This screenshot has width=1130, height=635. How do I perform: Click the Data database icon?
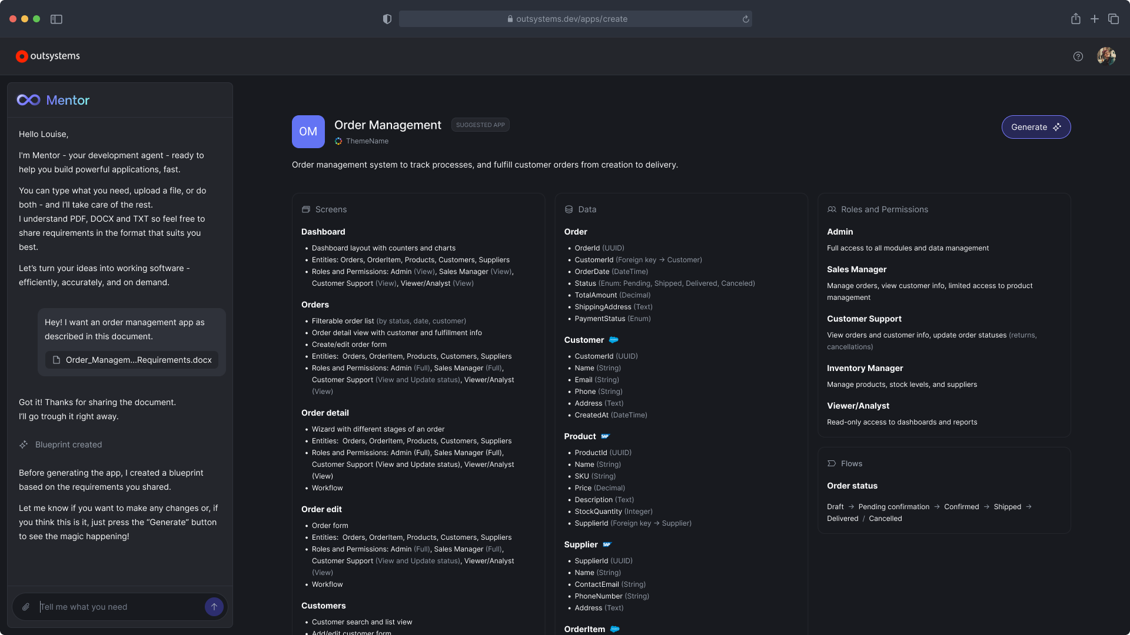coord(569,209)
